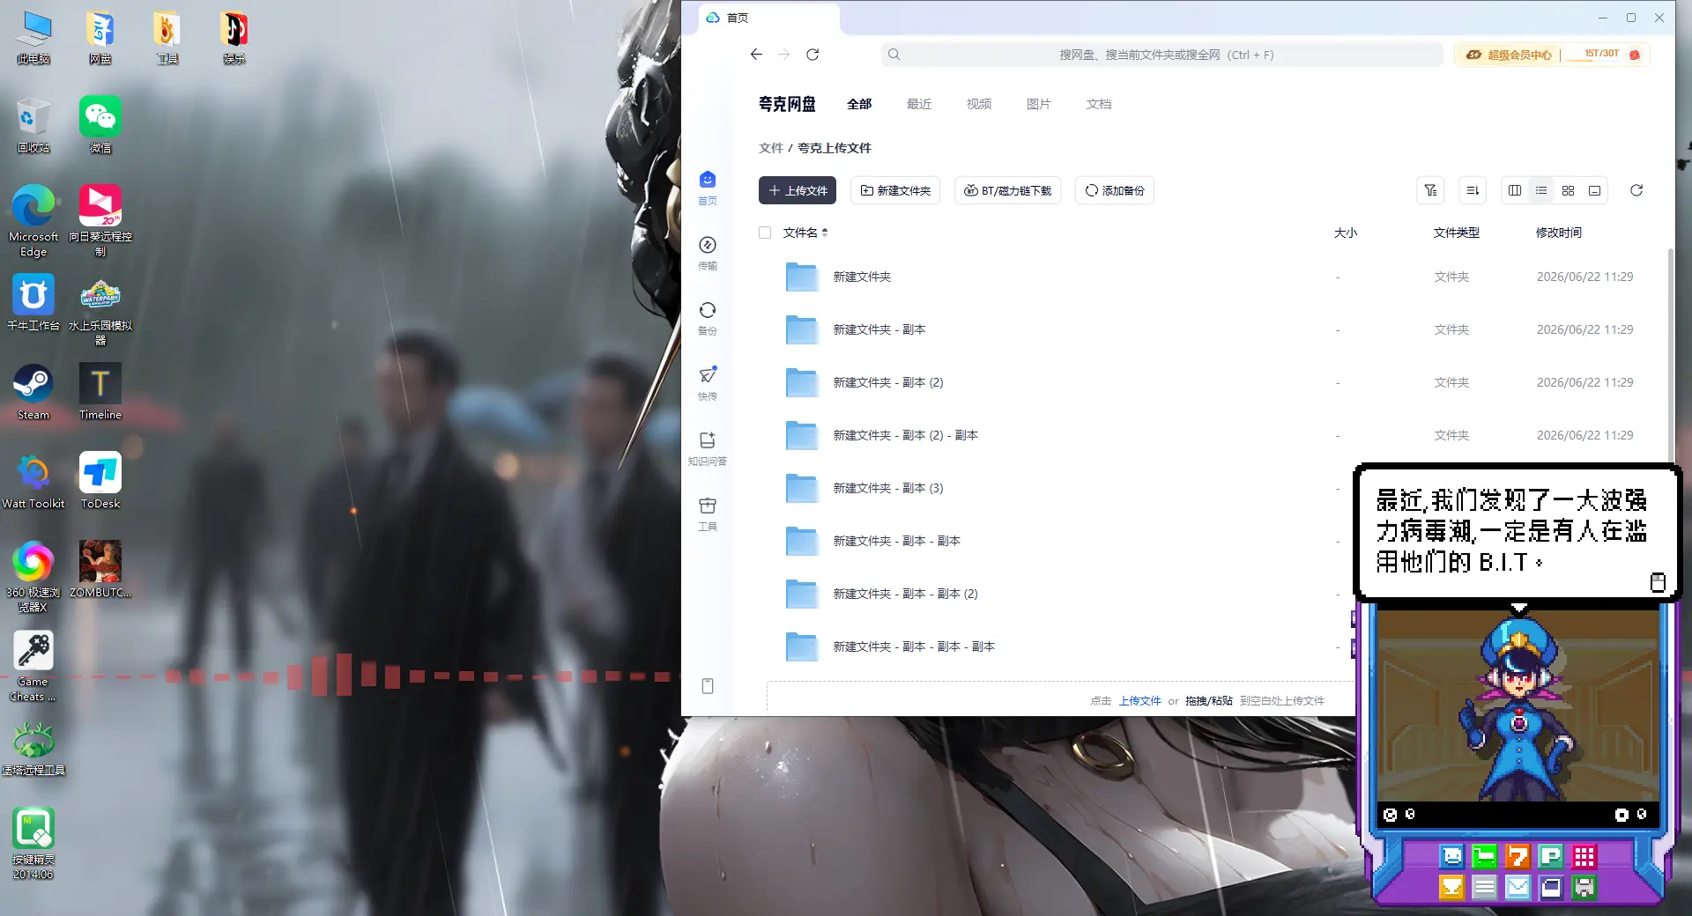1692x916 pixels.
Task: Focus the 搜网盘 search input field
Action: 1161,55
